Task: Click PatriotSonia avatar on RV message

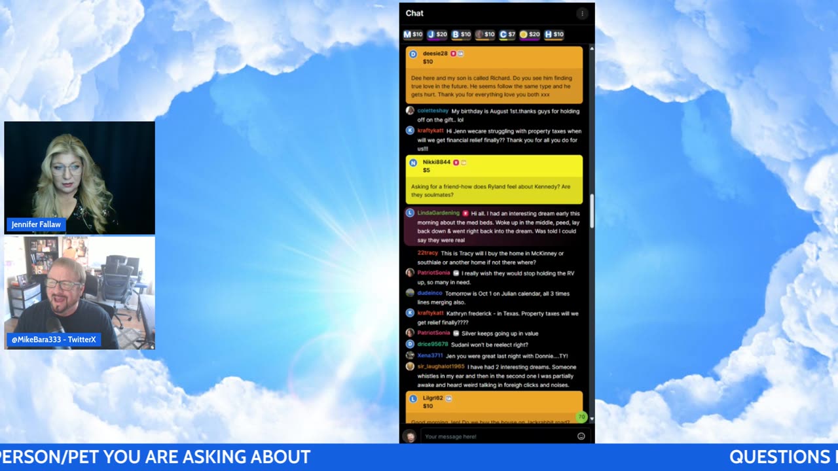Action: [x=410, y=272]
